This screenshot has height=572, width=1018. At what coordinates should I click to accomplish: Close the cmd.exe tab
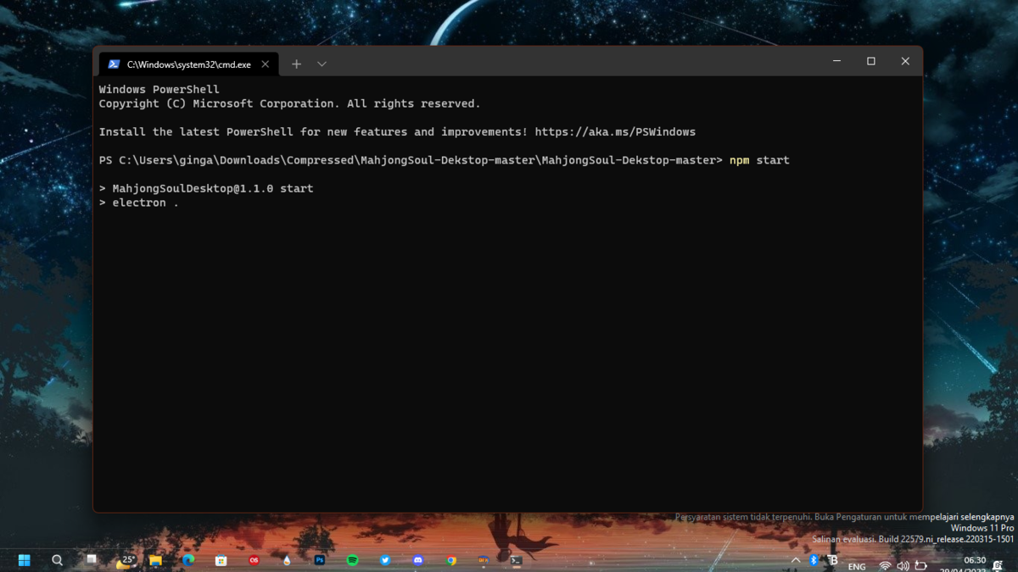pyautogui.click(x=266, y=64)
